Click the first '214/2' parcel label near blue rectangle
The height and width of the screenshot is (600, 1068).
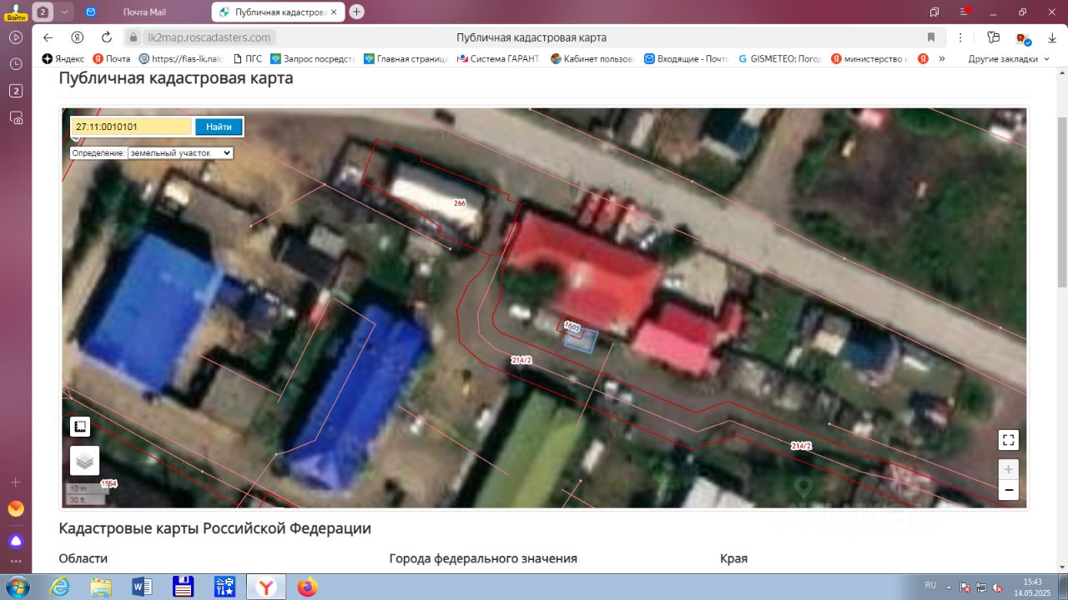pos(521,360)
